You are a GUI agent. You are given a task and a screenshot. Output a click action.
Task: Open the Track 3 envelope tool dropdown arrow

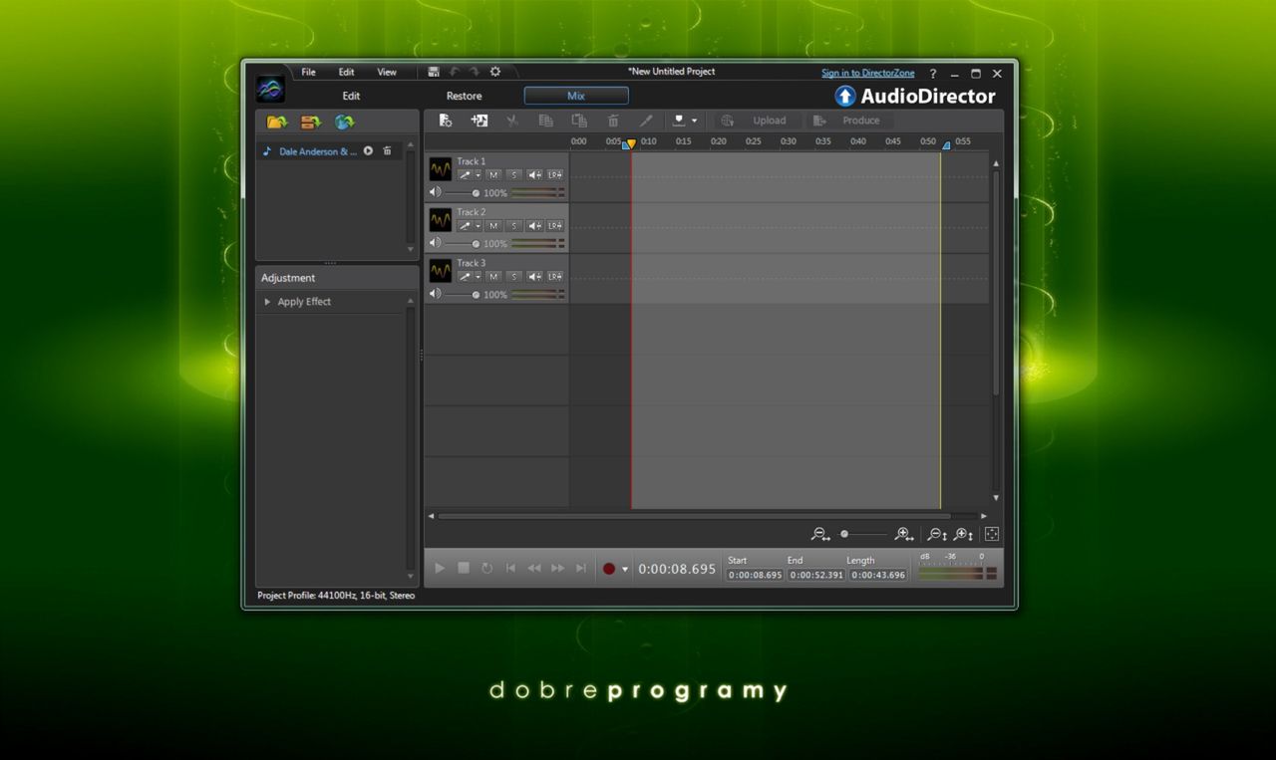[x=478, y=277]
